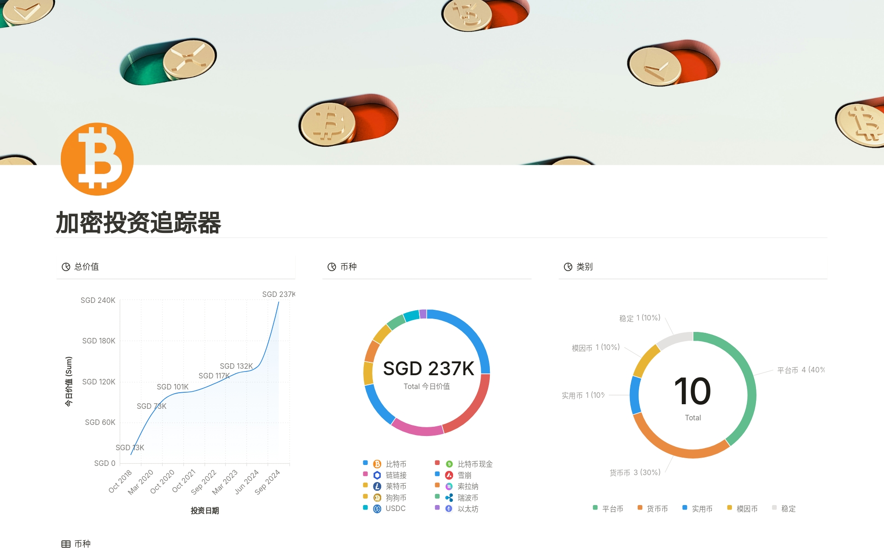The height and width of the screenshot is (552, 884).
Task: Click the 狗狗币 coin icon
Action: (x=378, y=498)
